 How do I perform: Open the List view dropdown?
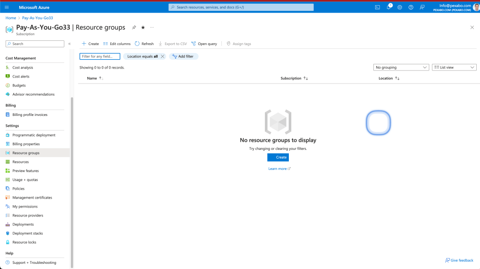[x=454, y=67]
